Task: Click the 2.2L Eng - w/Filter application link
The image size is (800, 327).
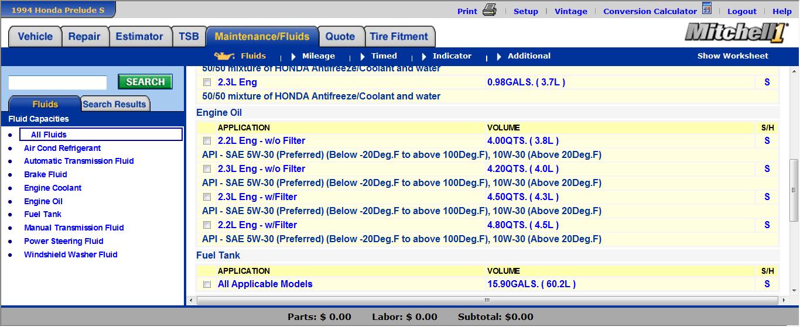Action: pyautogui.click(x=257, y=225)
